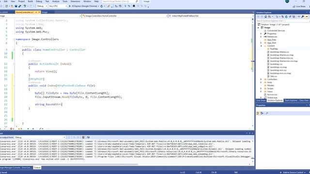Expand the Properties node in Solution Explorer
Viewport: 310px width, 174px height.
(x=261, y=34)
